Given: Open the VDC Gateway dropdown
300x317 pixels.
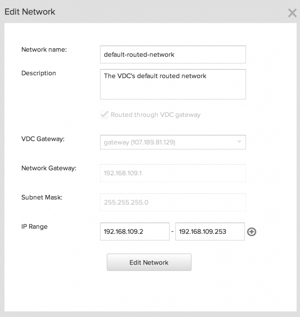Looking at the screenshot, I should pos(173,142).
